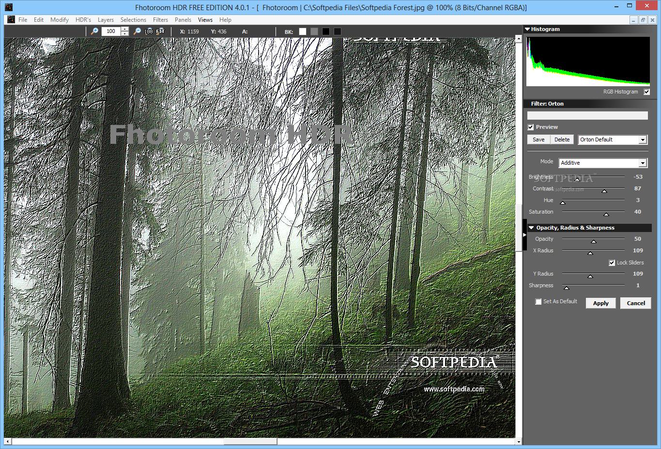The width and height of the screenshot is (661, 449).
Task: Restore the inner document window
Action: pyautogui.click(x=643, y=20)
